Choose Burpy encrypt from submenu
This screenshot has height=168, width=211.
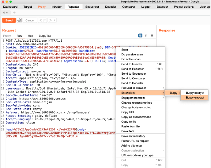coord(194,98)
